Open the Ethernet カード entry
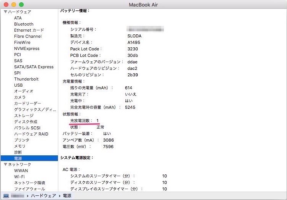Viewport: 287px width, 200px height. (29, 30)
